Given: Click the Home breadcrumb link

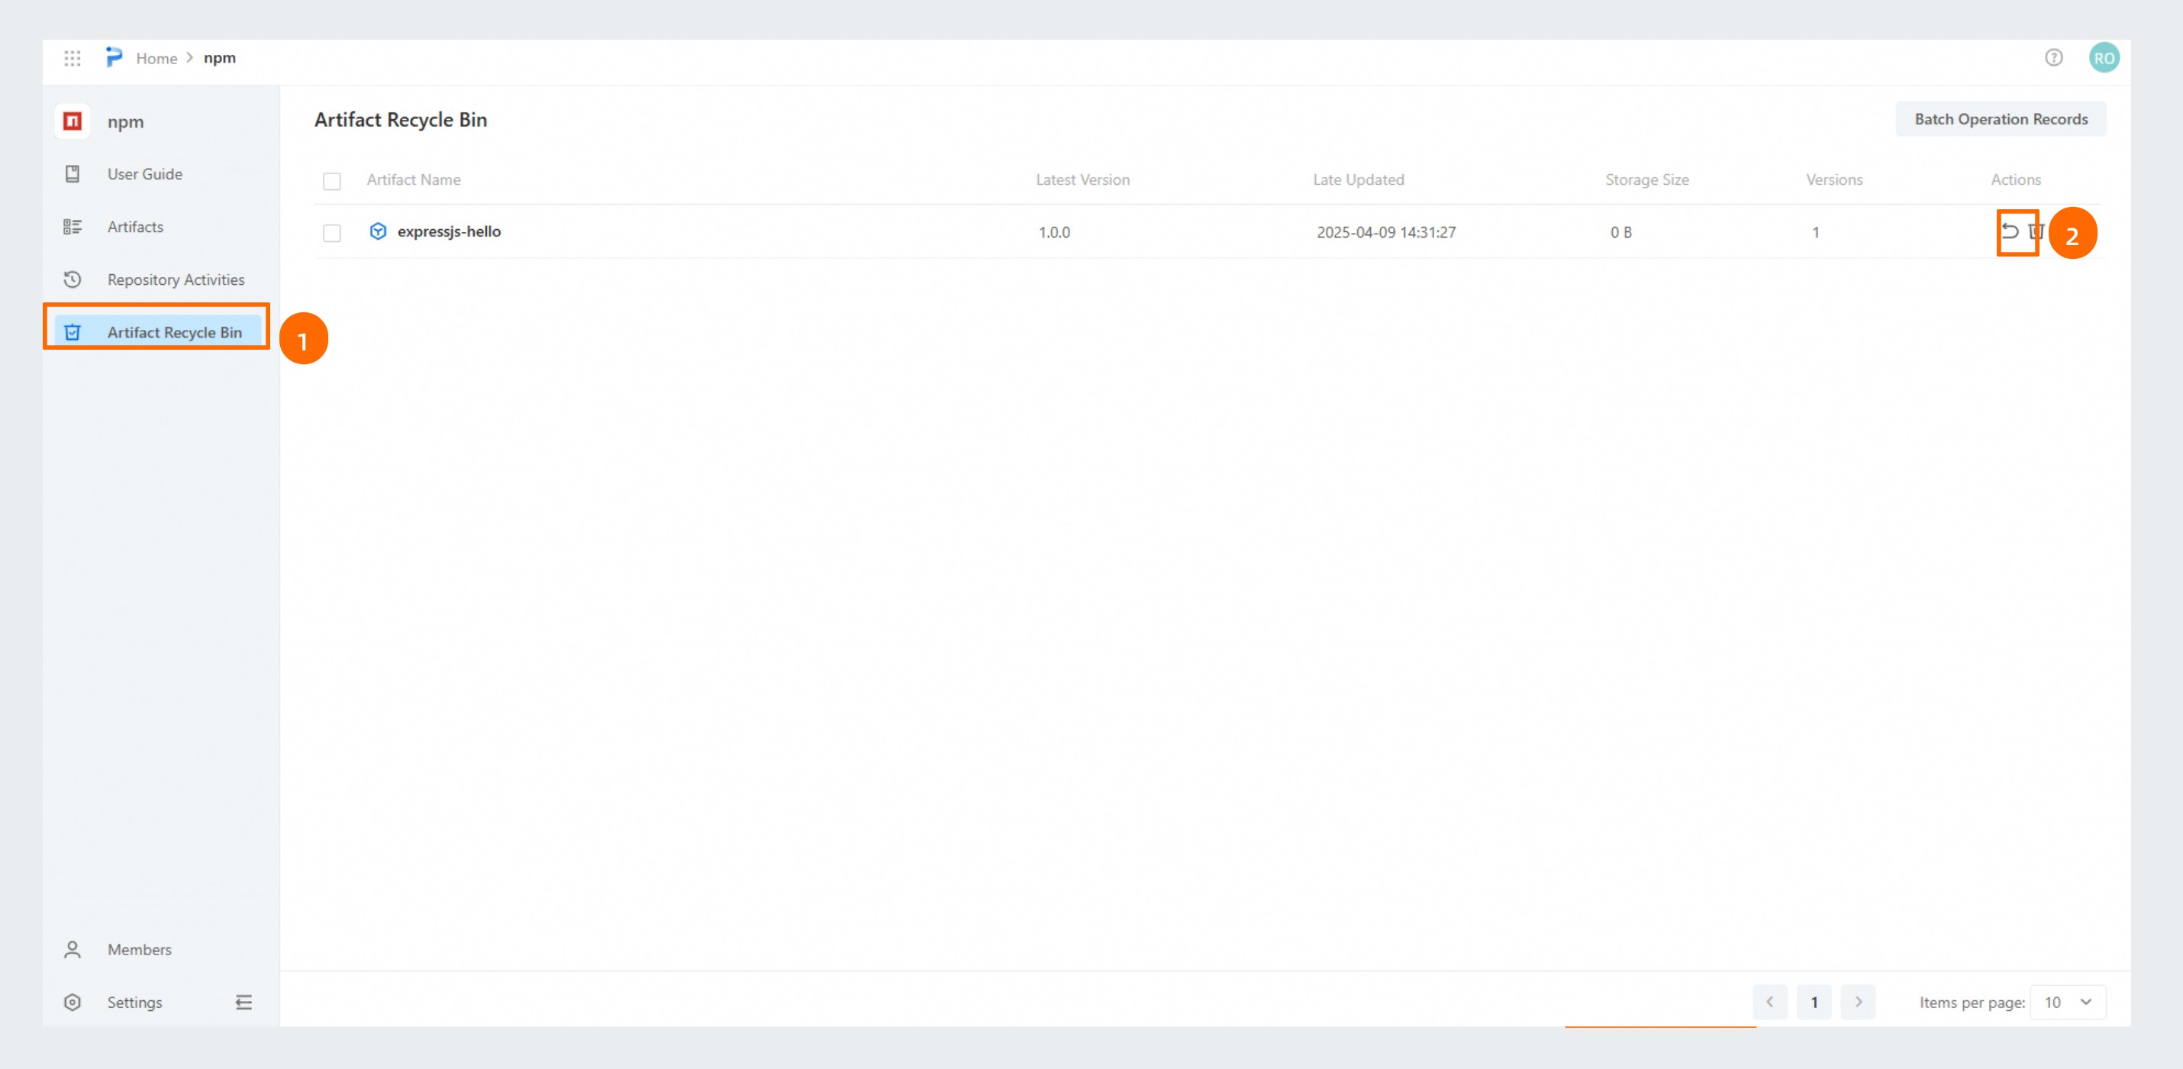Looking at the screenshot, I should coord(156,59).
